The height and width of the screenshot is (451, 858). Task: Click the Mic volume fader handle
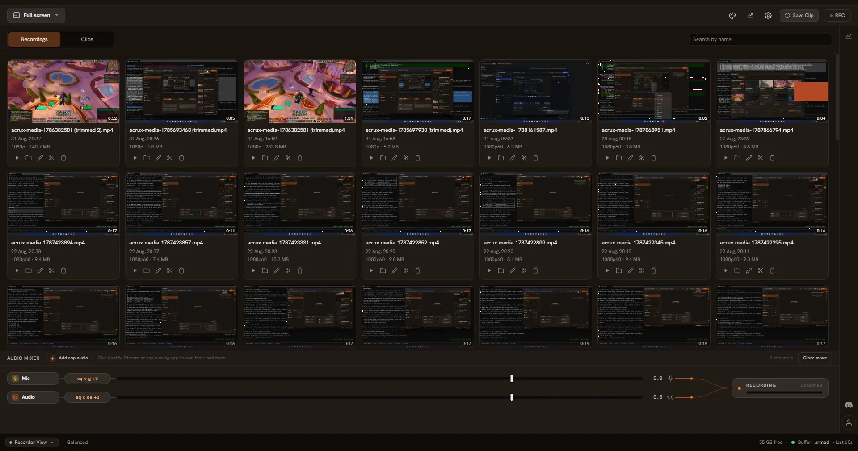point(512,379)
